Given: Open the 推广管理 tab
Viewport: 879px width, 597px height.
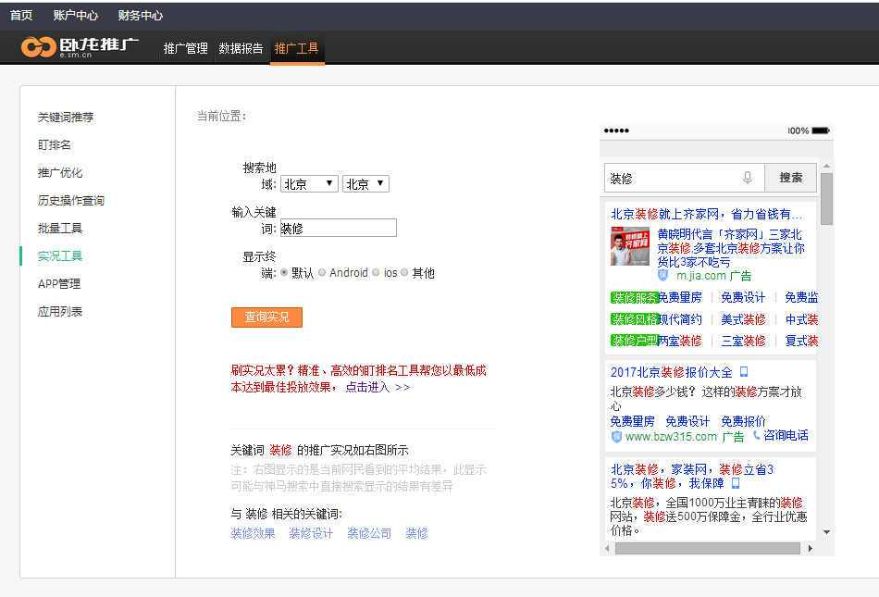Looking at the screenshot, I should tap(186, 48).
